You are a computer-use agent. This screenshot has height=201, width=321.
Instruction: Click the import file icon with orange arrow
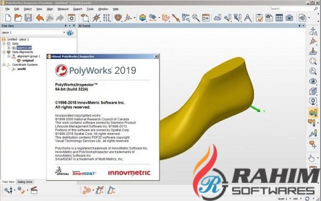point(85,18)
